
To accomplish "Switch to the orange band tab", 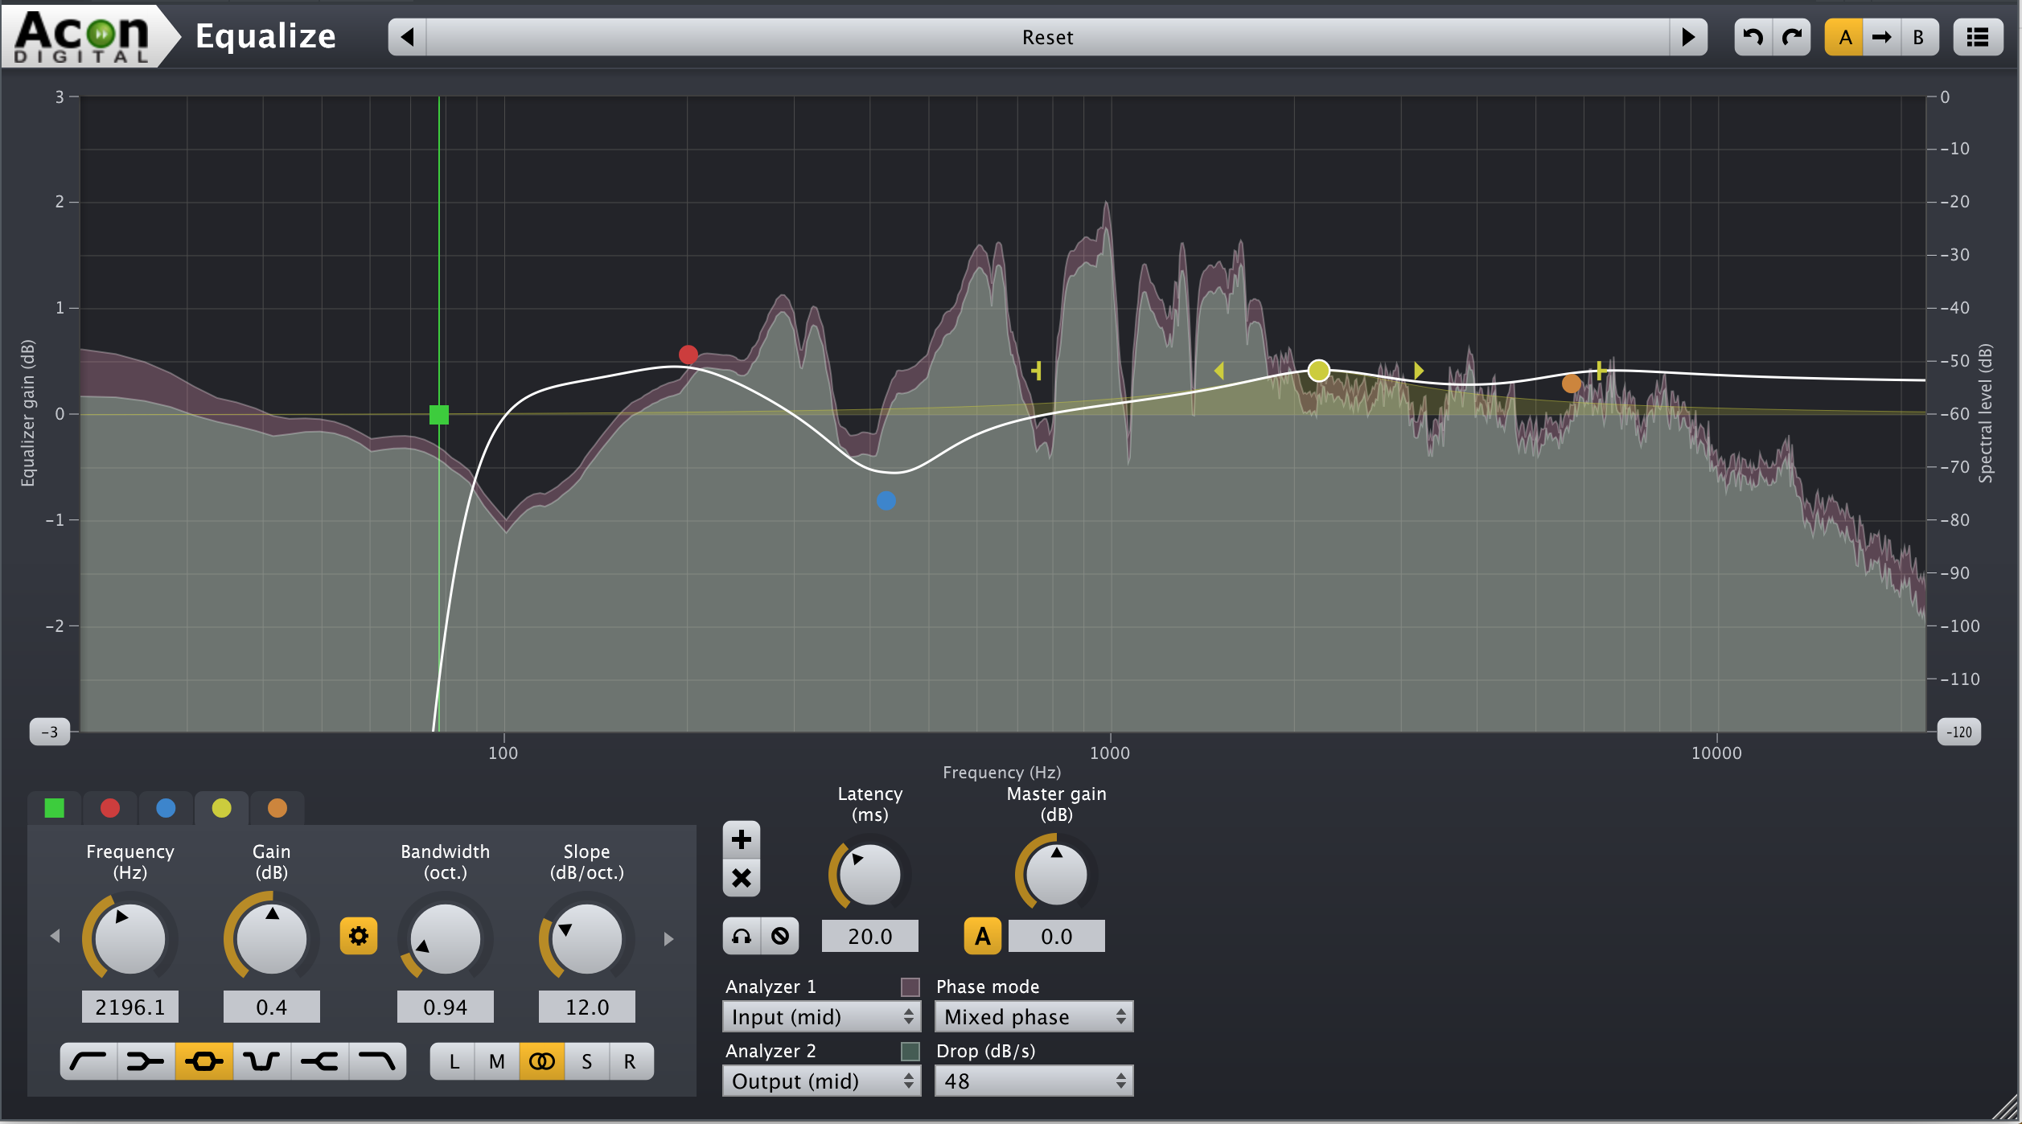I will click(x=277, y=808).
